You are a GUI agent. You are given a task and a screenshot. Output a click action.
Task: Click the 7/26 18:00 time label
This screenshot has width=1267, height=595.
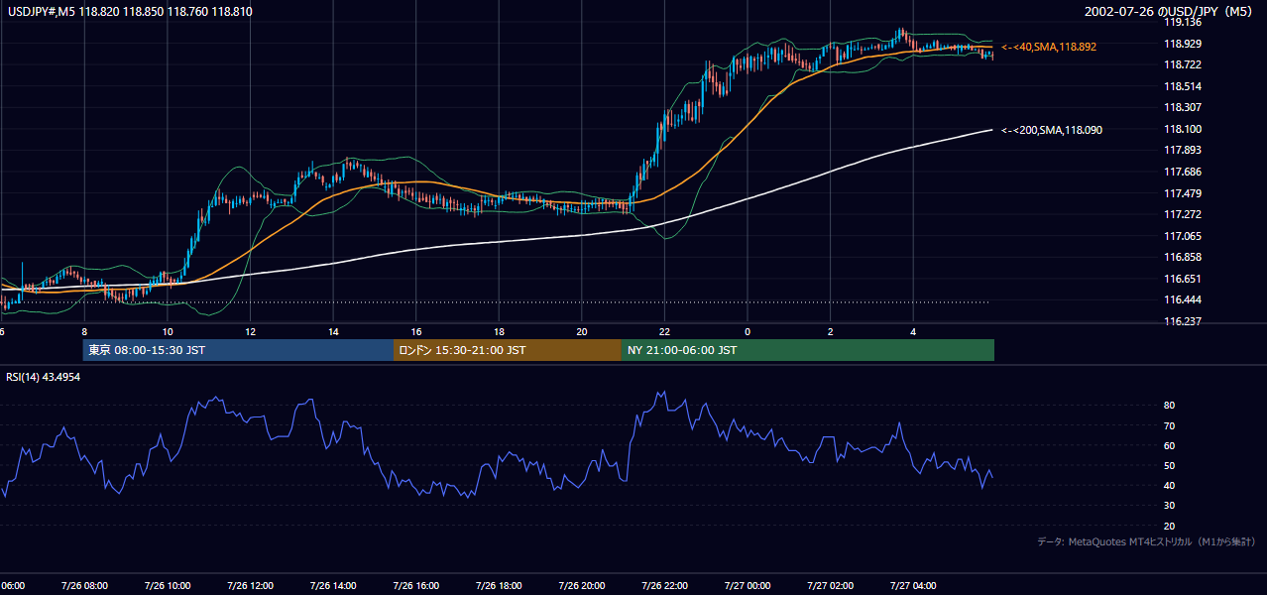coord(499,586)
